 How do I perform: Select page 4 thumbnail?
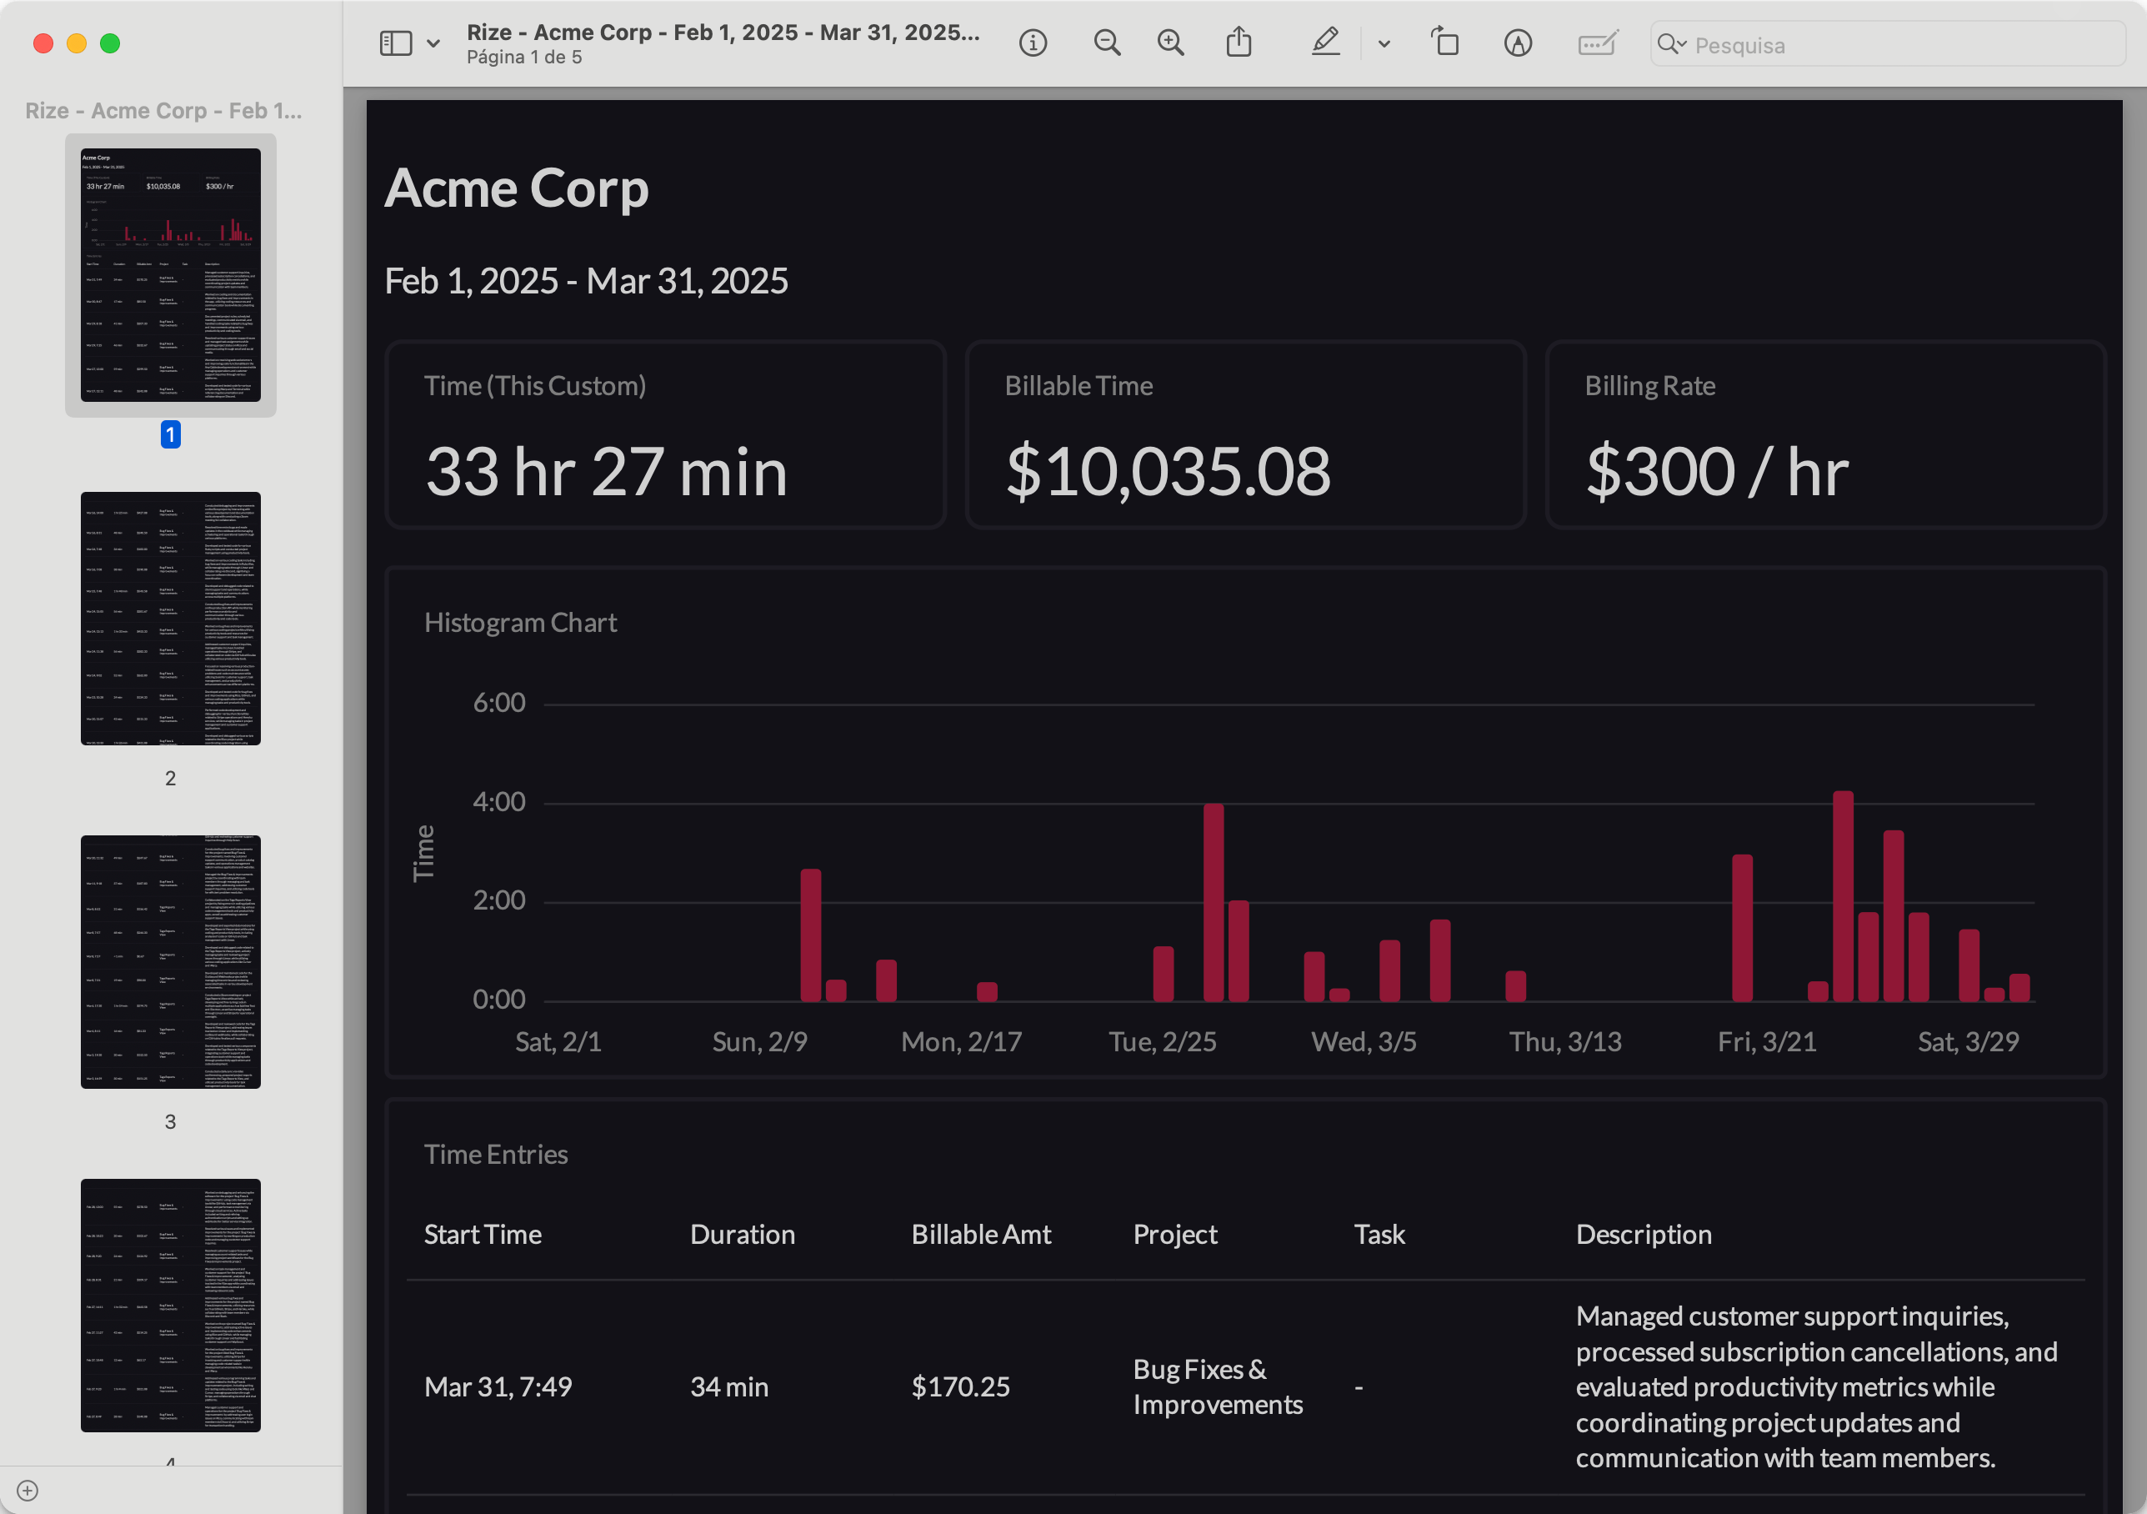coord(170,1305)
